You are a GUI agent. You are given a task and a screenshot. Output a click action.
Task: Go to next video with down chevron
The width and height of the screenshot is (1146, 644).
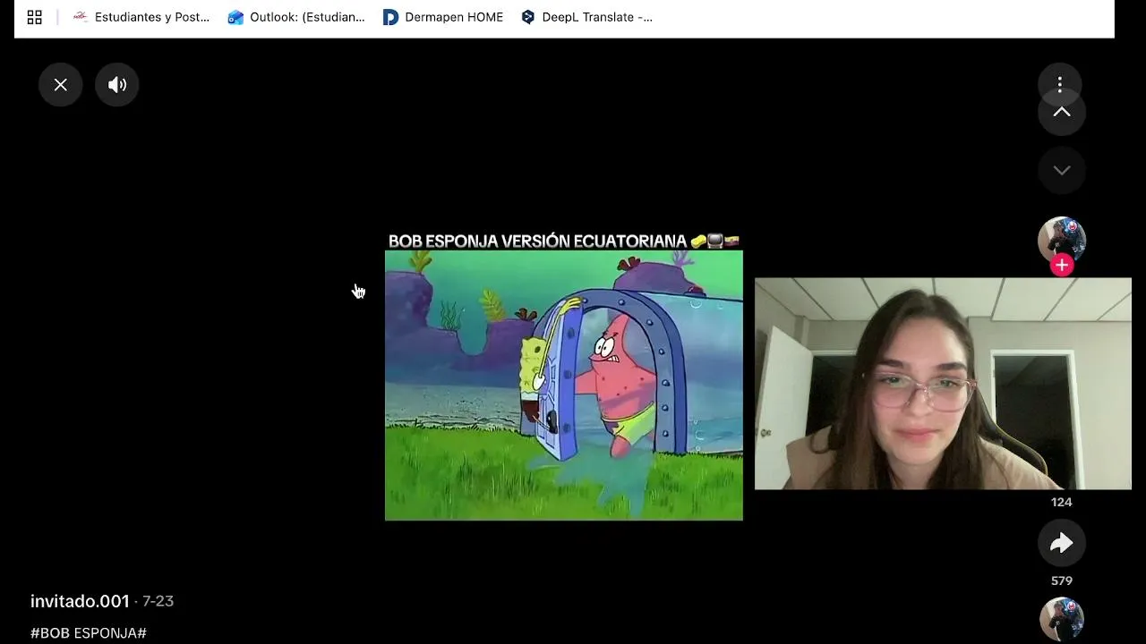pyautogui.click(x=1062, y=170)
